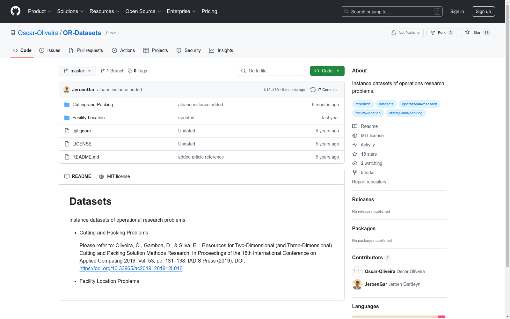Click the Facility-Location folder icon
510x319 pixels.
tap(67, 118)
